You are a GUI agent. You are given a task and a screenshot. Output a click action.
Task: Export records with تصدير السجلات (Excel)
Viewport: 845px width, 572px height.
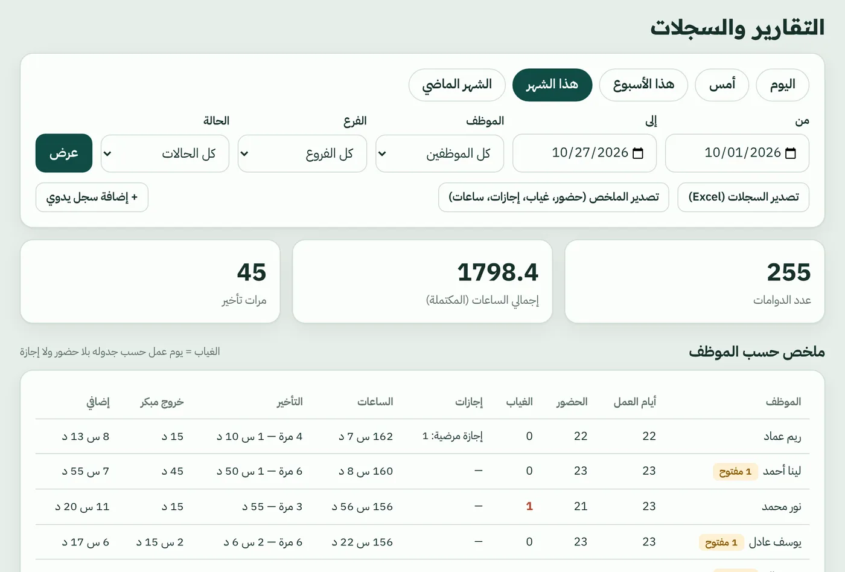(x=744, y=198)
